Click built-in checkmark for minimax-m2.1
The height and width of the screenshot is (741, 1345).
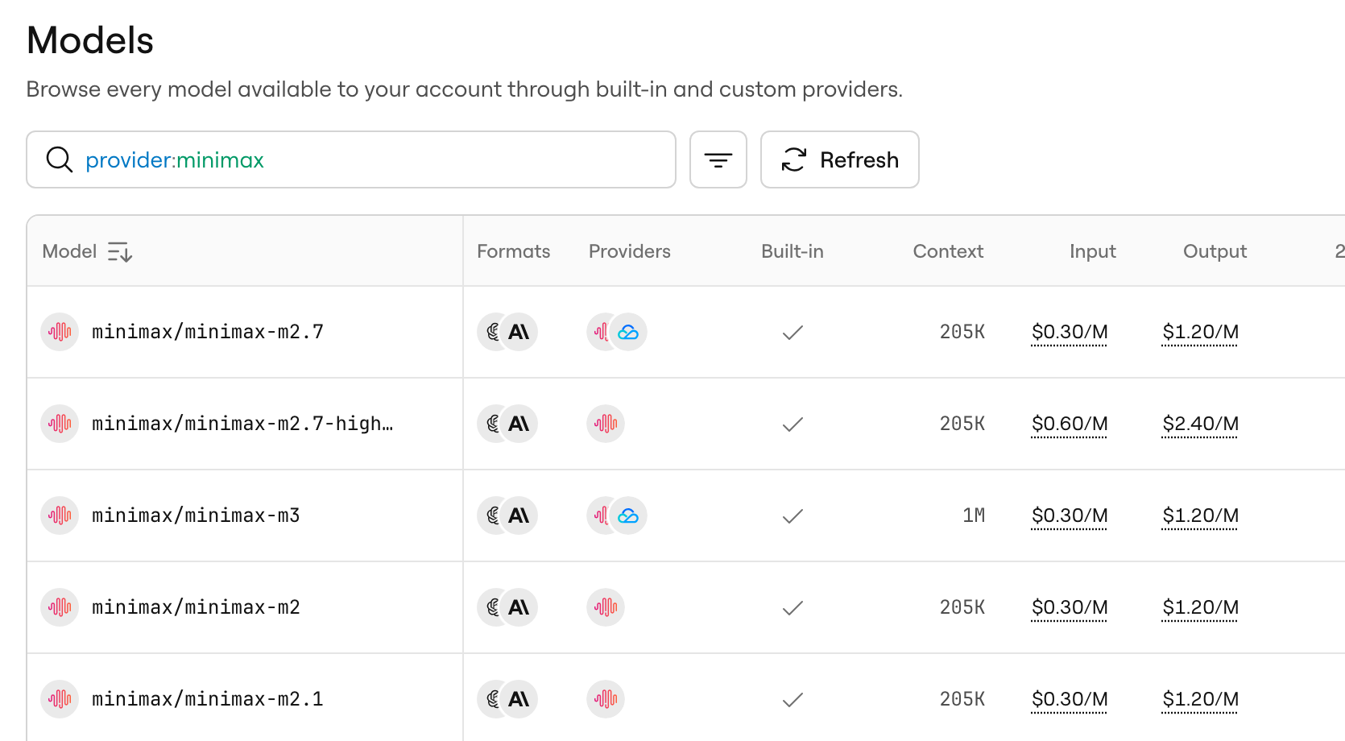[793, 699]
